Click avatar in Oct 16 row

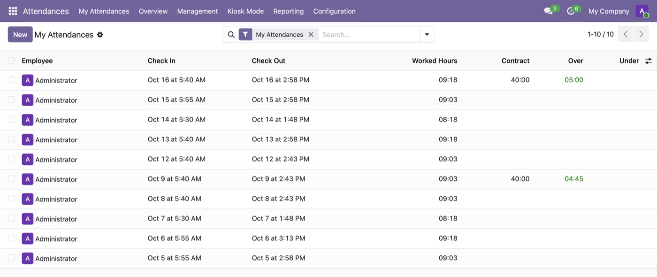(x=28, y=80)
